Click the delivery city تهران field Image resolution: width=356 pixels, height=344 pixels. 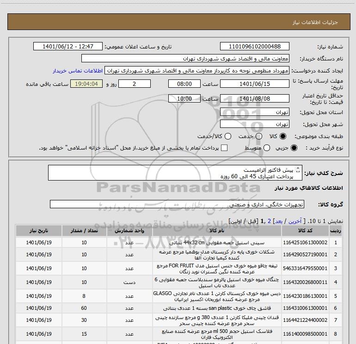tap(254, 124)
